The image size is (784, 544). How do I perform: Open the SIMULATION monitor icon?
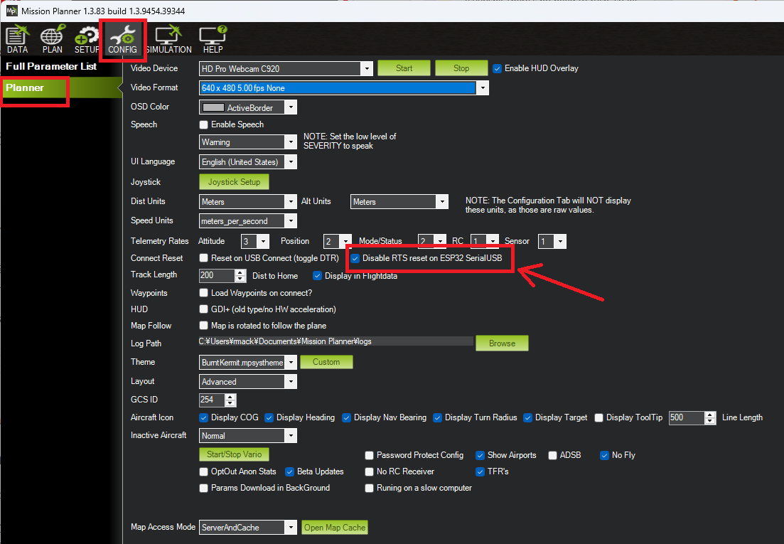click(x=168, y=40)
